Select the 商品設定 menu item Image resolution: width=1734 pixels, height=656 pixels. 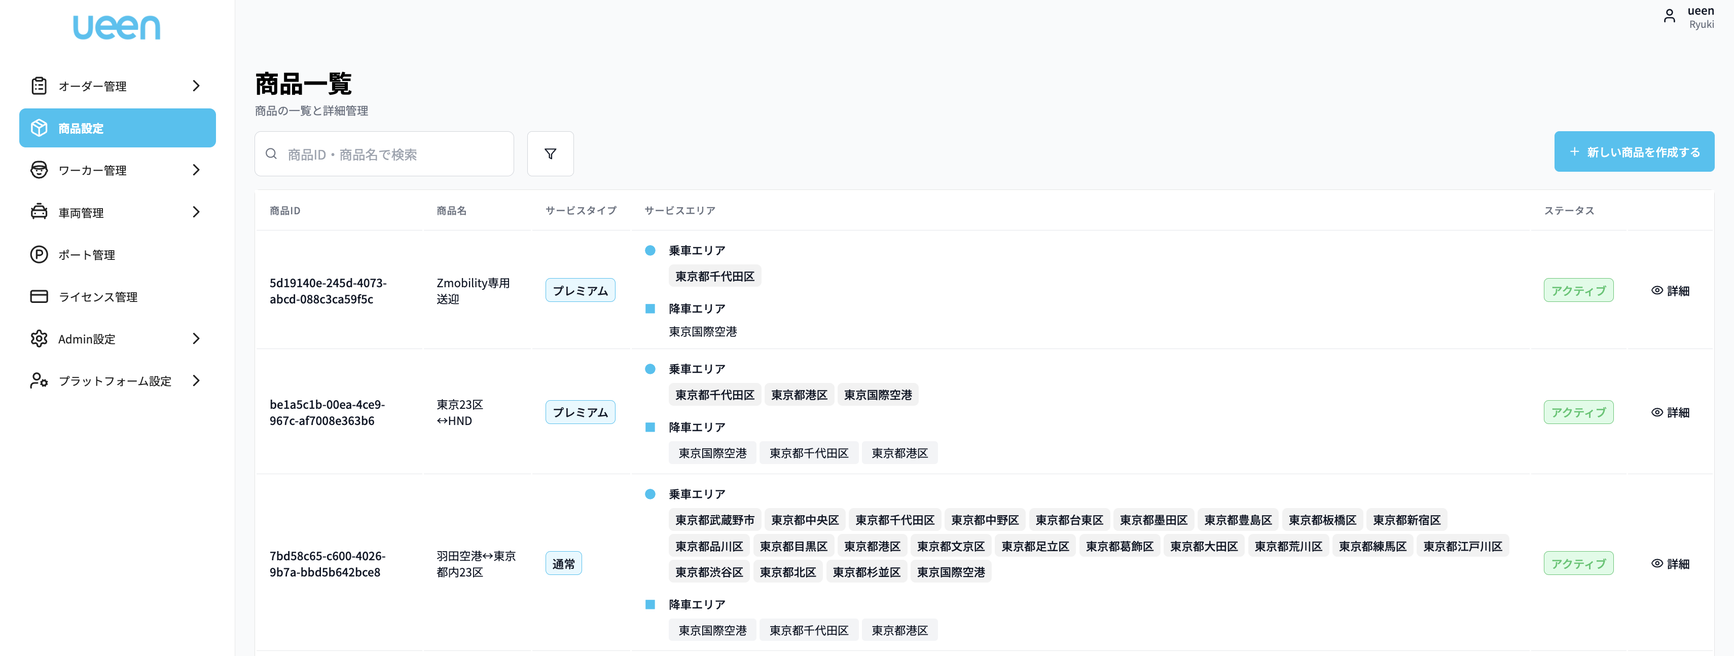pyautogui.click(x=117, y=128)
